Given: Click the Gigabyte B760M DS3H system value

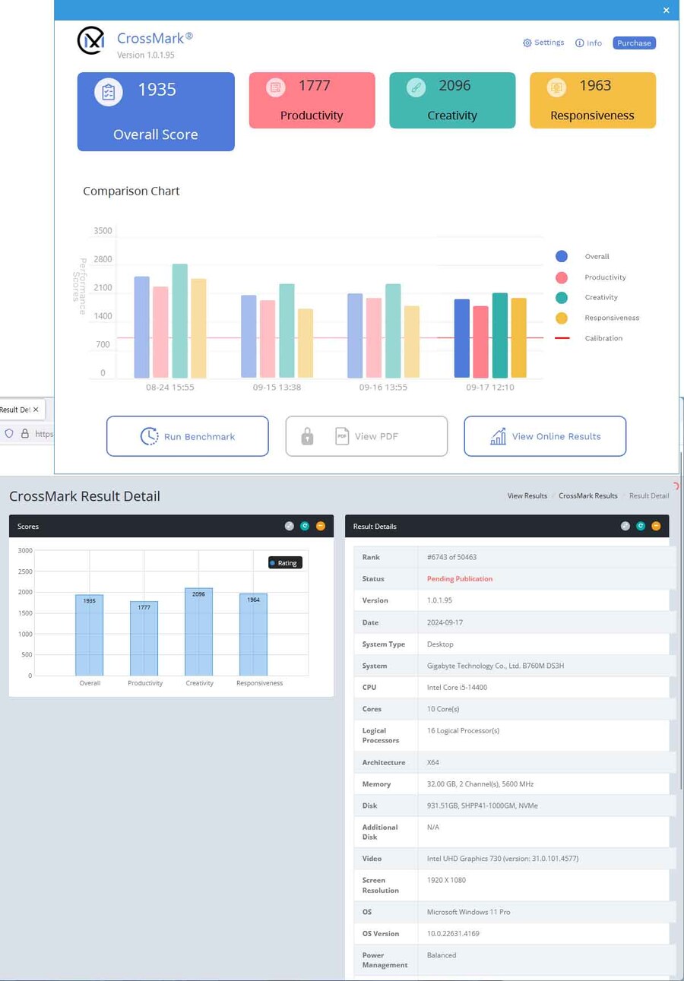Looking at the screenshot, I should (496, 666).
